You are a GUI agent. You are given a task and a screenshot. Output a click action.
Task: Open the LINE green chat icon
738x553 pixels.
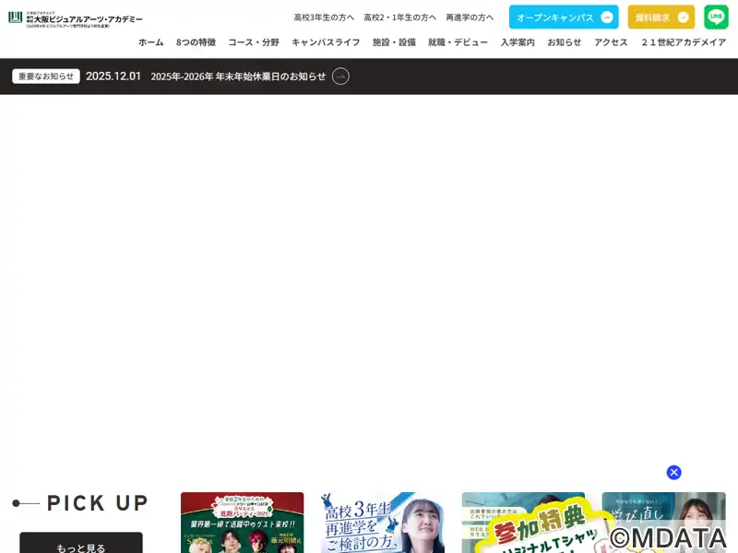(x=716, y=17)
